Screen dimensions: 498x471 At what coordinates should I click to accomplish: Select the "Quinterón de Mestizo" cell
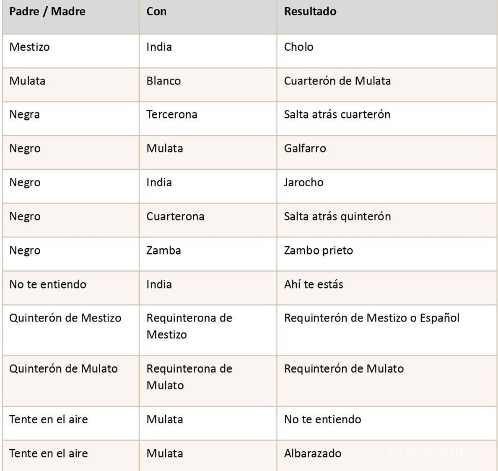[x=65, y=318]
